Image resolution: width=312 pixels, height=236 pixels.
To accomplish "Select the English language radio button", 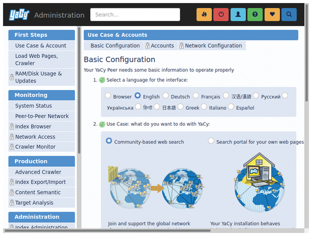I will (137, 95).
